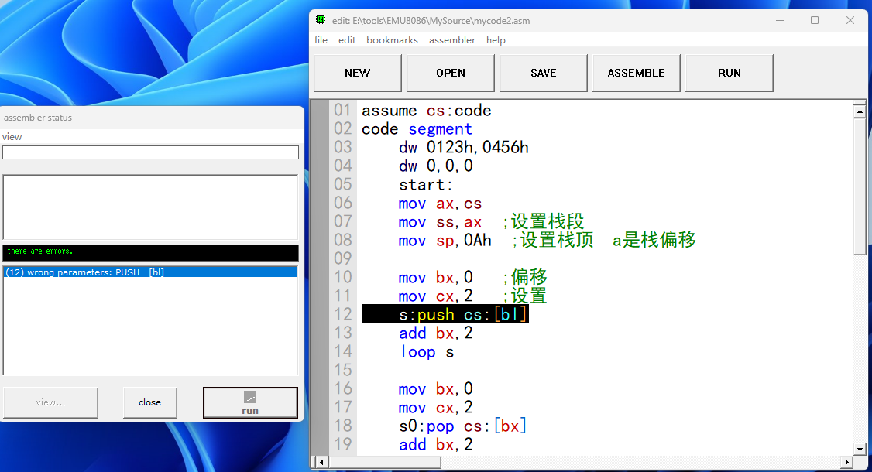Click line 19 'add bx,2'

click(436, 445)
